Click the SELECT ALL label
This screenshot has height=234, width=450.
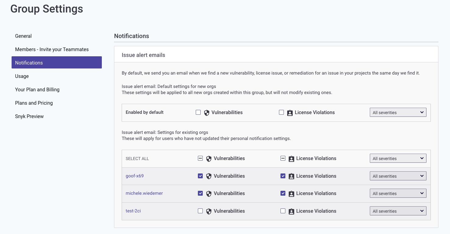pyautogui.click(x=137, y=159)
